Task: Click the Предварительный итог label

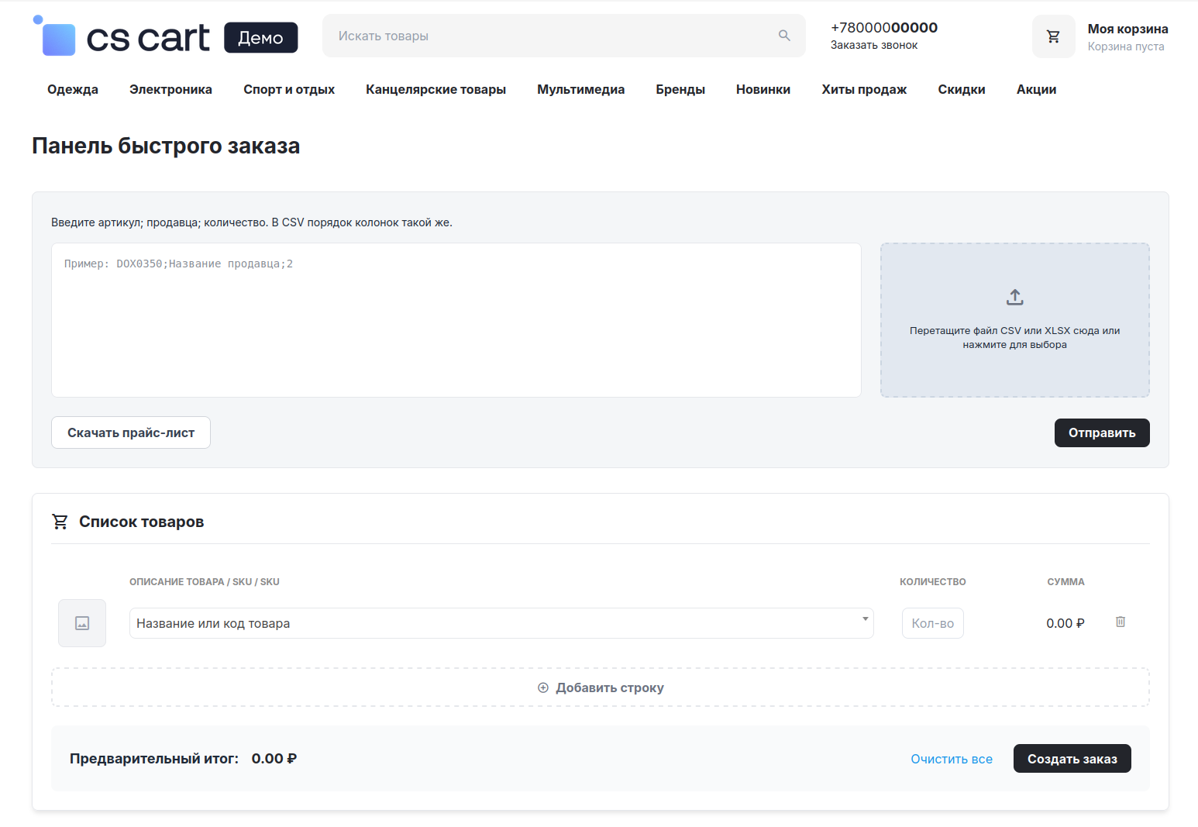Action: pos(154,759)
